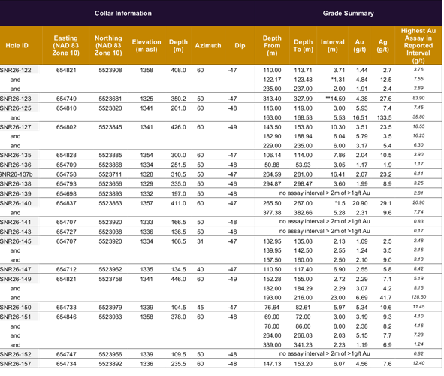Select hole ID SNR26-143
This screenshot has width=444, height=376.
coord(16,232)
